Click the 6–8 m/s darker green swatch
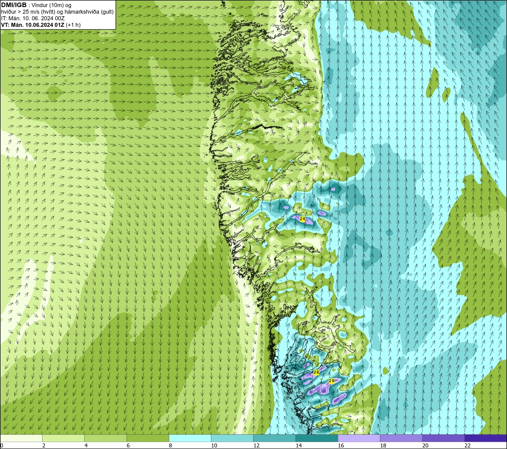 click(x=148, y=438)
